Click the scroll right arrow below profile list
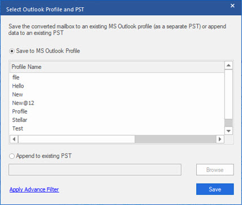This screenshot has width=242, height=205. tap(220, 139)
